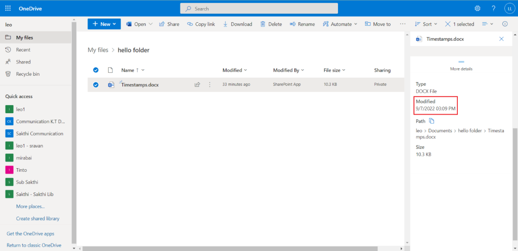Open the view options layout dropdown
This screenshot has height=251, width=518.
pos(488,24)
